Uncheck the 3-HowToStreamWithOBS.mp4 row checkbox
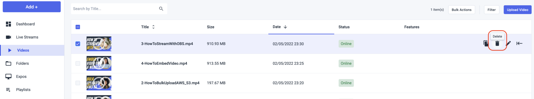Screen dimensions: 534x99 click(x=78, y=44)
